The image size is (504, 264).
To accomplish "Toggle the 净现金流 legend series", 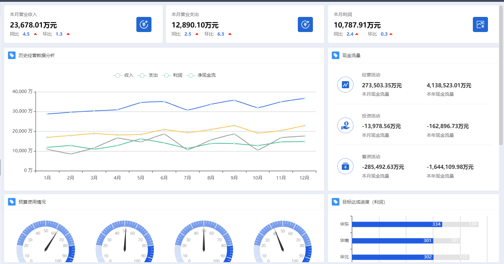I will [x=201, y=75].
